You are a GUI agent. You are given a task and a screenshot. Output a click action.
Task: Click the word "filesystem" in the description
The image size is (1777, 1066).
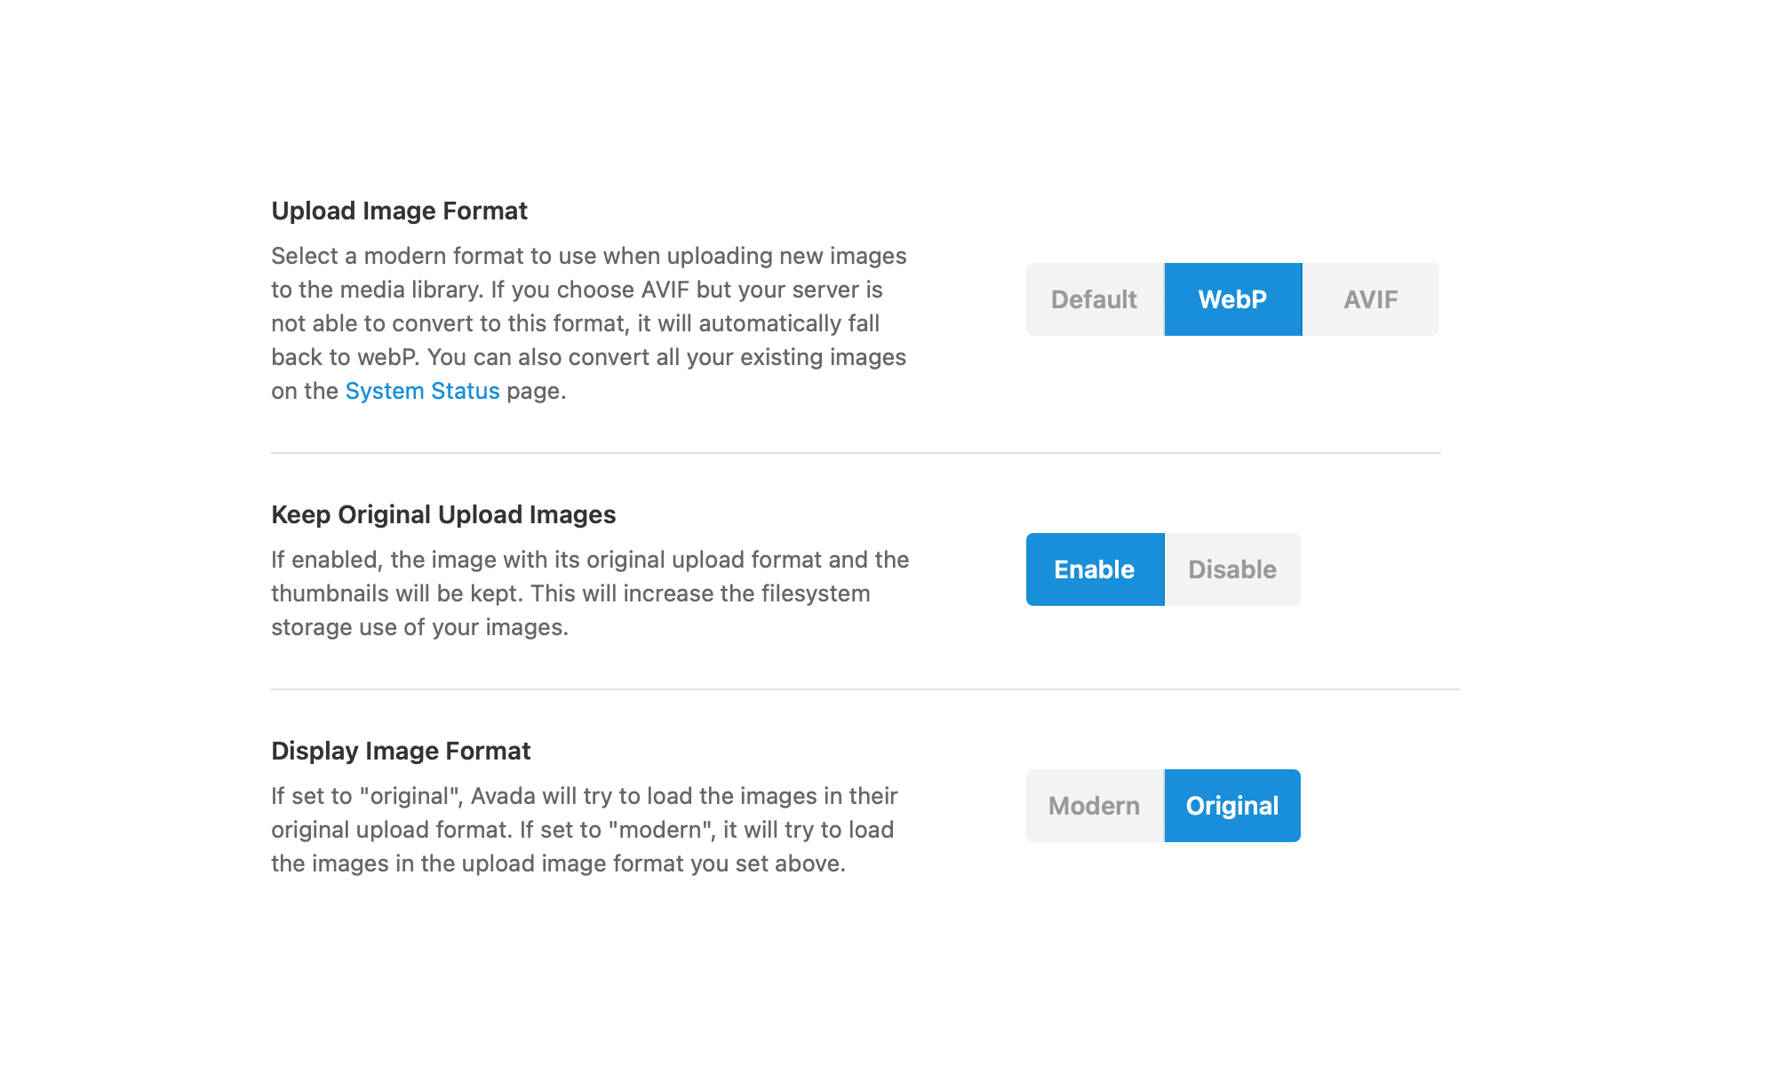(x=814, y=593)
